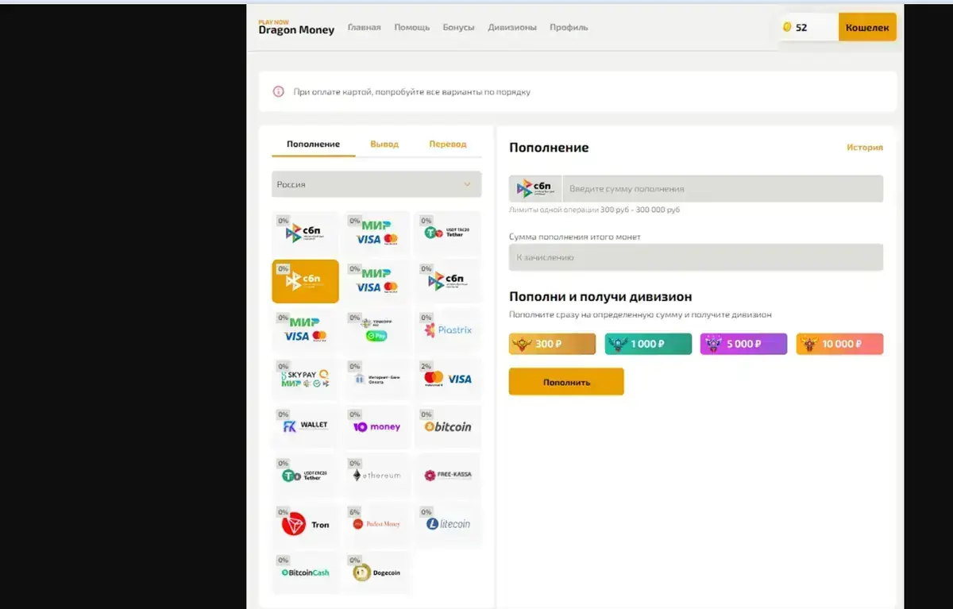
Task: Click the К зачислению amount field
Action: [696, 257]
